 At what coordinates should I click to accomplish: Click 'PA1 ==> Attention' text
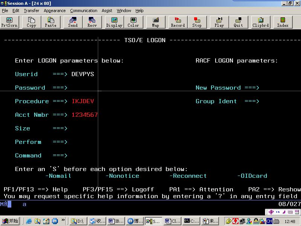(x=201, y=189)
